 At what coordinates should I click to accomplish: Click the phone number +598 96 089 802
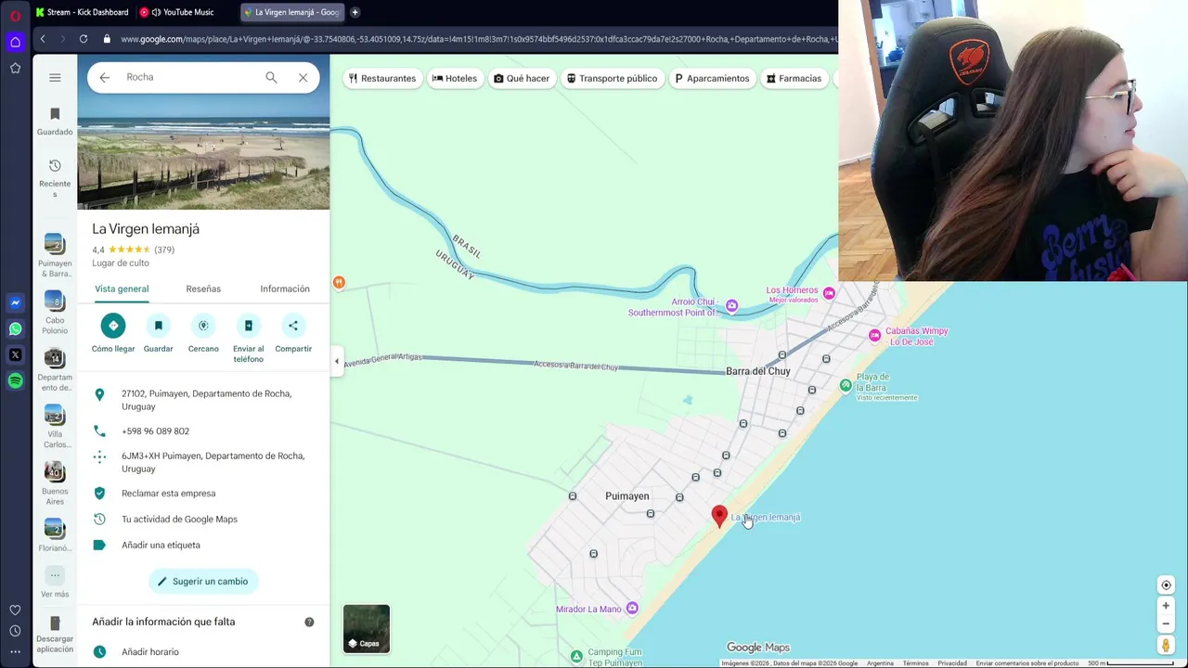pos(155,431)
